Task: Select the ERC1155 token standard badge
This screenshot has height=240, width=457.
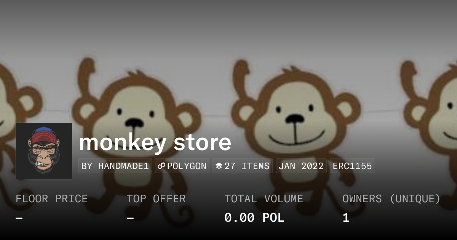Action: [352, 166]
